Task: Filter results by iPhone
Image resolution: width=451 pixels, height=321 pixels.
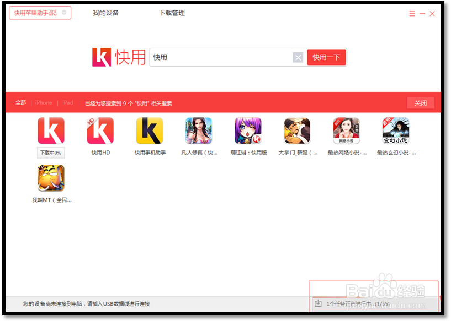Action: coord(43,102)
